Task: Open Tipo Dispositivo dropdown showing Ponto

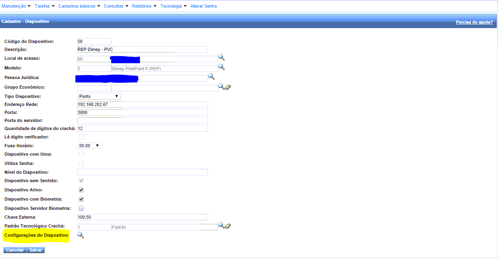Action: click(99, 96)
